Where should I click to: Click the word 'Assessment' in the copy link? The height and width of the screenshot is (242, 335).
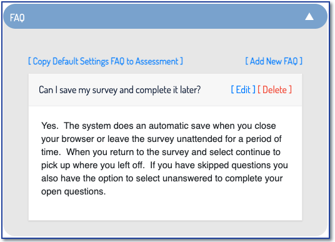157,61
